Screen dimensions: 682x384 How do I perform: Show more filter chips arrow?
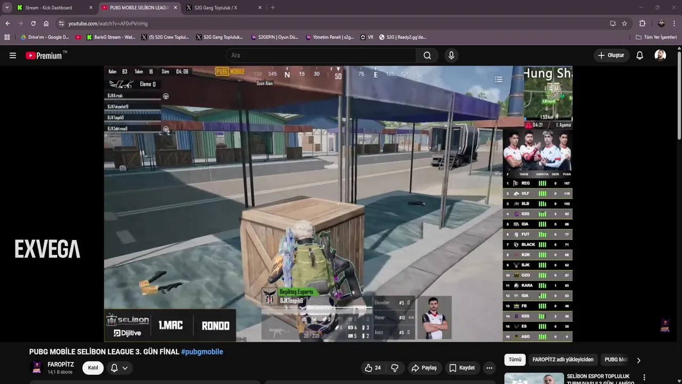point(638,361)
